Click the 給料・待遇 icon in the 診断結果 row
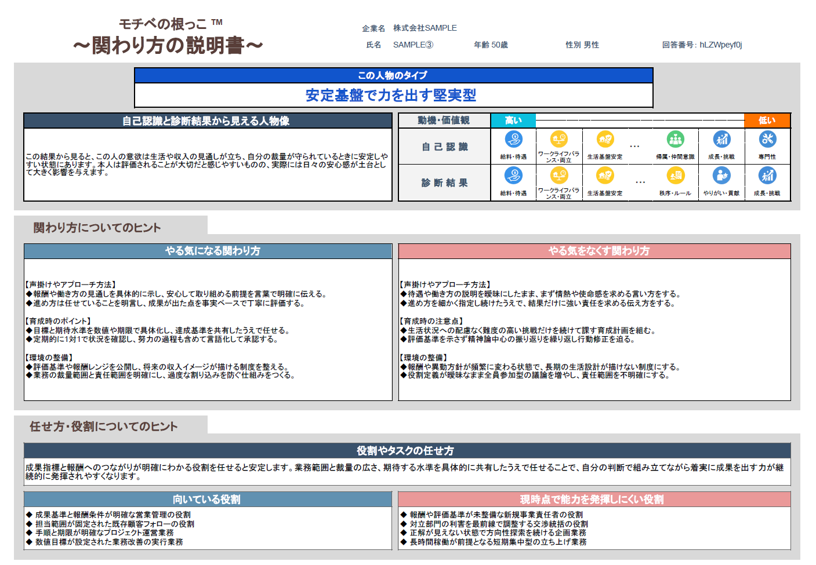This screenshot has width=816, height=565. click(513, 175)
